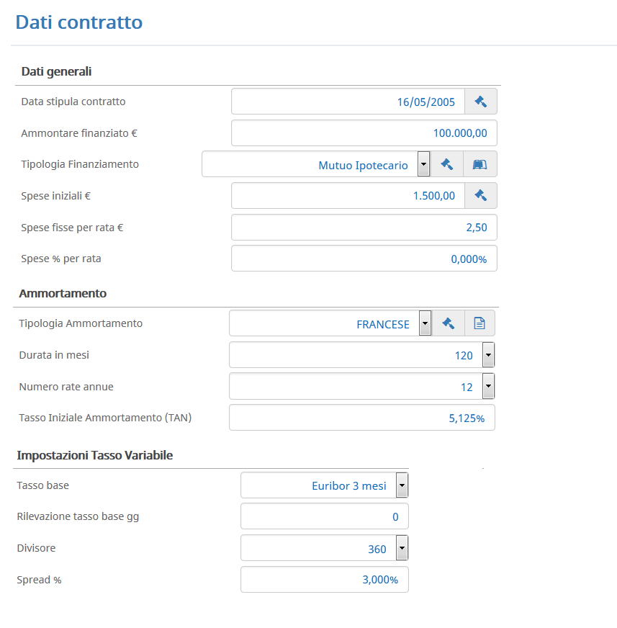This screenshot has height=628, width=617.
Task: Click the Data stipula contratto date field
Action: click(x=348, y=102)
